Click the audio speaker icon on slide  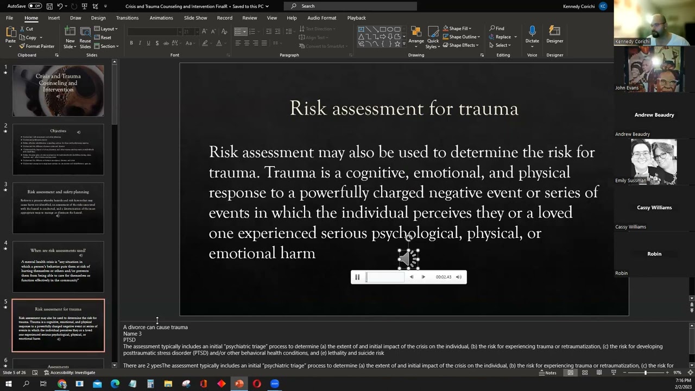pyautogui.click(x=409, y=259)
